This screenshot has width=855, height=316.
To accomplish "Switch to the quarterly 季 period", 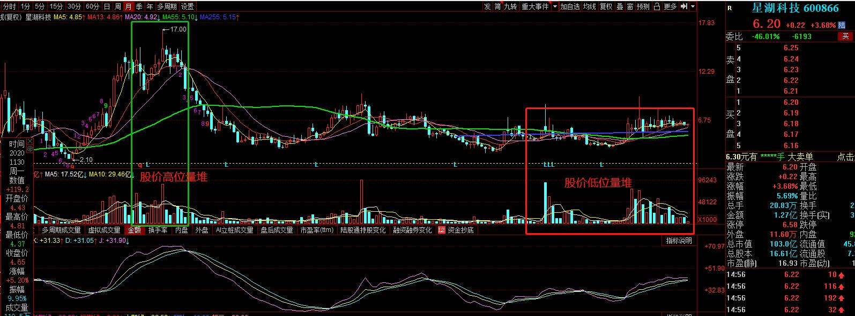I will 139,6.
